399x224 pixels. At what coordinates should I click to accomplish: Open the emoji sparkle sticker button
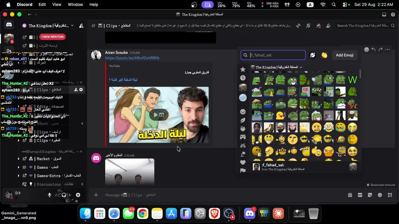click(x=313, y=55)
